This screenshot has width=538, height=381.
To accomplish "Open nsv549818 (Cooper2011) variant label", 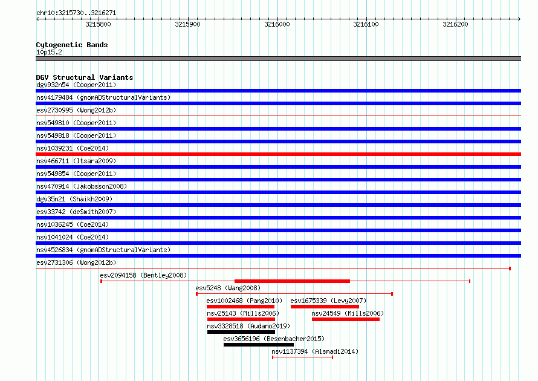I will (76, 135).
